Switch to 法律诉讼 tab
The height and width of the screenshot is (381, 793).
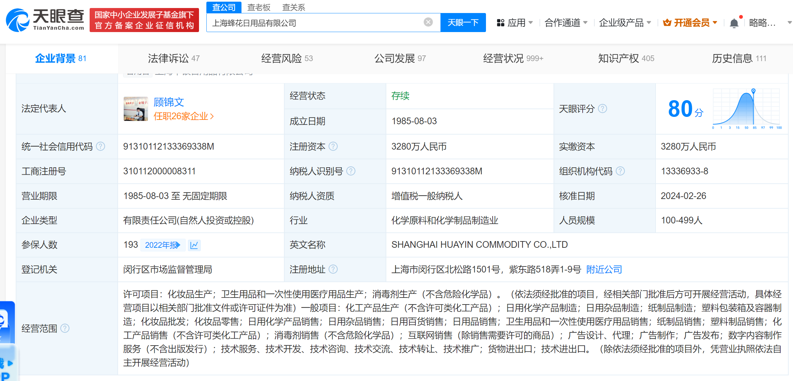[174, 58]
